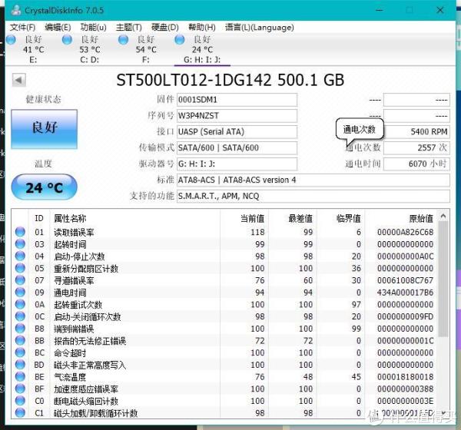The image size is (461, 430).
Task: Click the drive letter field G: H: I: J:
Action: pos(237,164)
